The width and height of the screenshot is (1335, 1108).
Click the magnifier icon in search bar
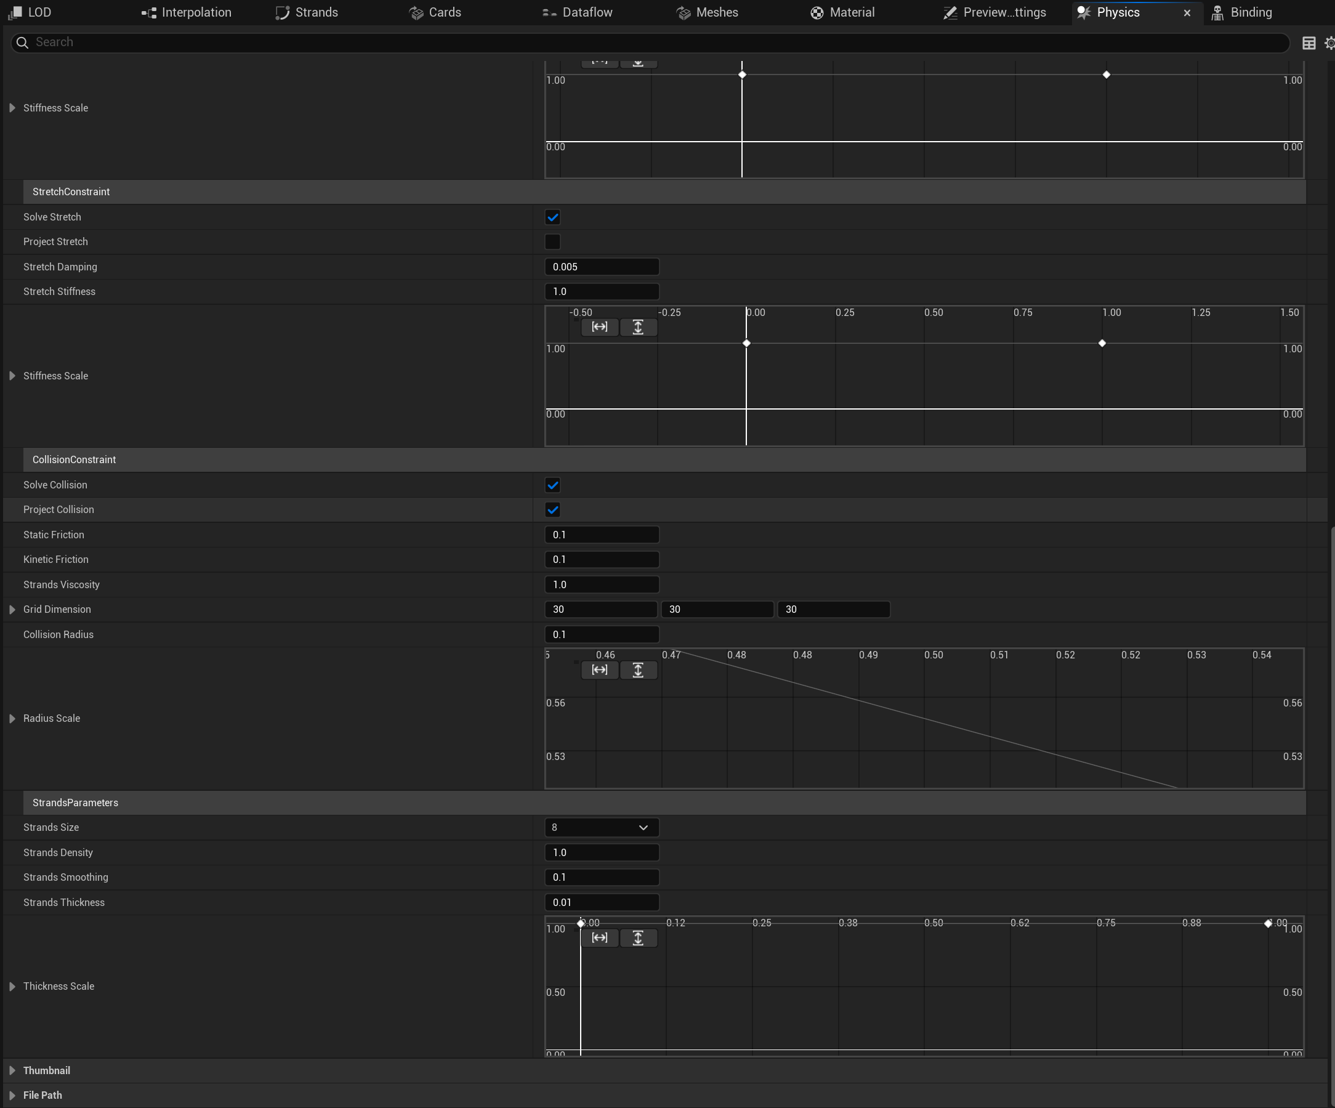(x=22, y=42)
